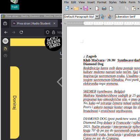Open the View menu in Writer
This screenshot has width=140, height=140.
point(82,2)
